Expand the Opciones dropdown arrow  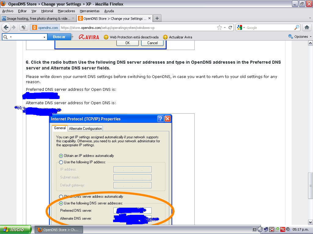pos(311,37)
